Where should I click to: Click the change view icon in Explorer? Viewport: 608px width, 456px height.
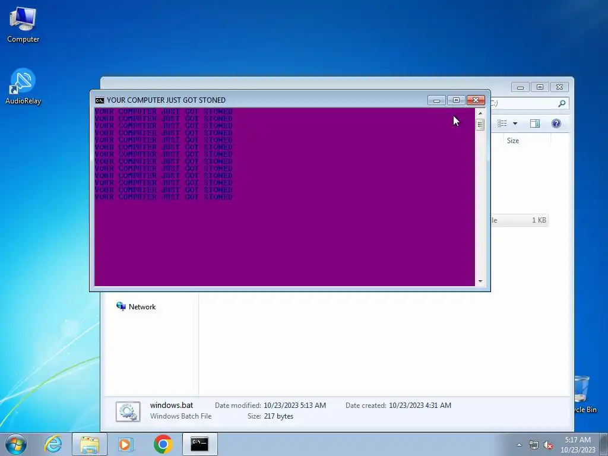coord(502,123)
